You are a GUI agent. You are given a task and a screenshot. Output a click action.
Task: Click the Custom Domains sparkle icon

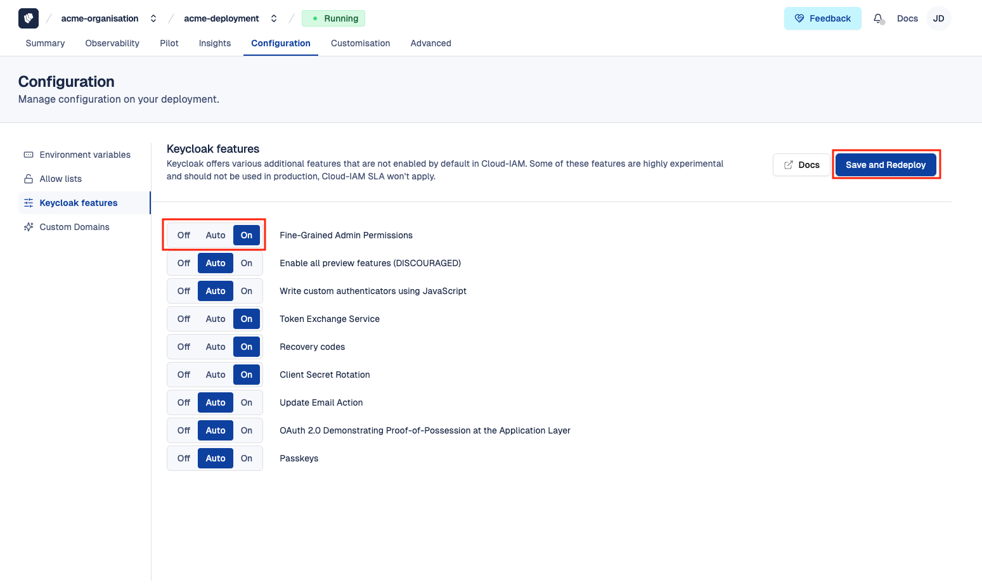tap(29, 227)
